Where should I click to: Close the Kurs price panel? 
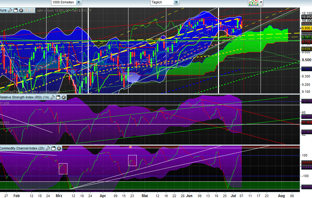click(21, 10)
